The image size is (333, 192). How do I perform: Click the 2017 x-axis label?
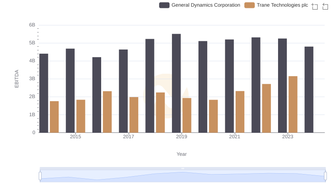pyautogui.click(x=129, y=137)
